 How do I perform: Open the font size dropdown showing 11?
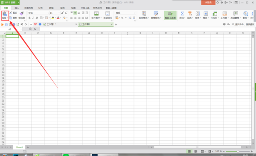pos(59,13)
